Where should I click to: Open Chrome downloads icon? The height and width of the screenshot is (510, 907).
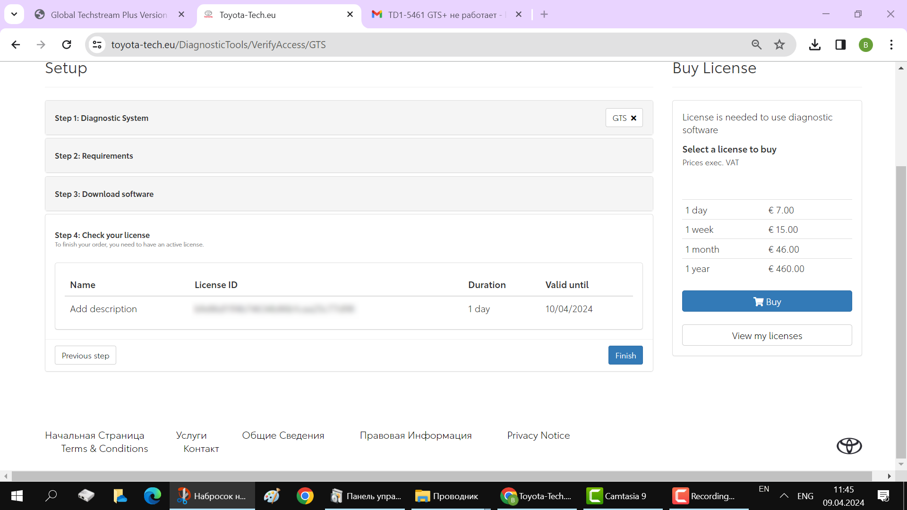tap(815, 44)
